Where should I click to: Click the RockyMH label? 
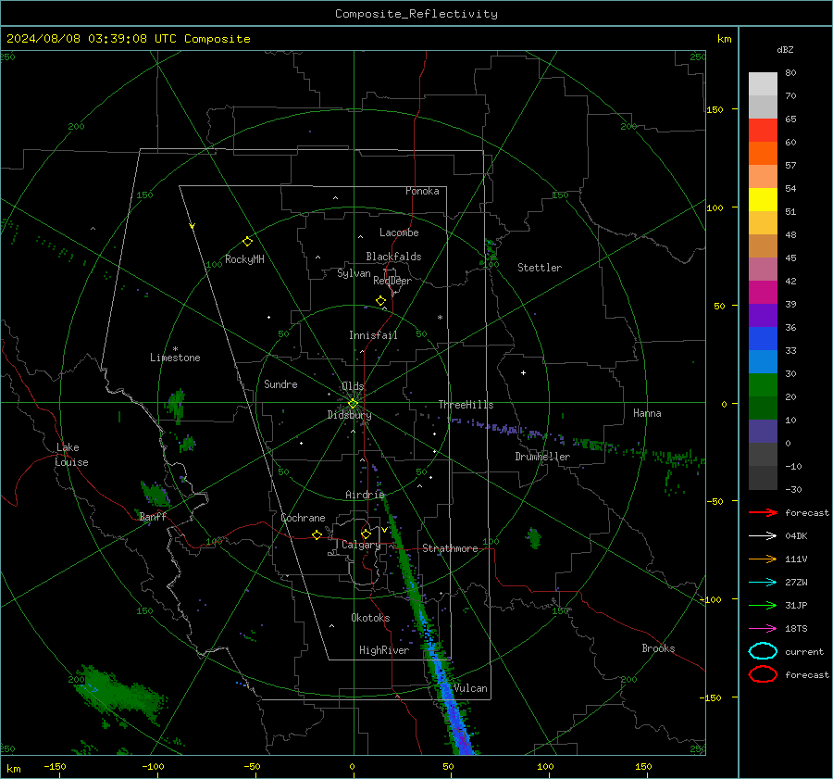point(244,259)
